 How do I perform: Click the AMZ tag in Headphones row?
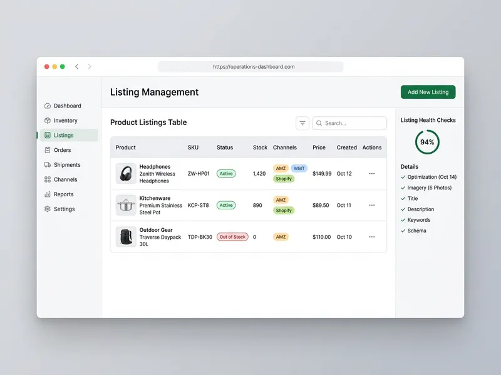281,168
